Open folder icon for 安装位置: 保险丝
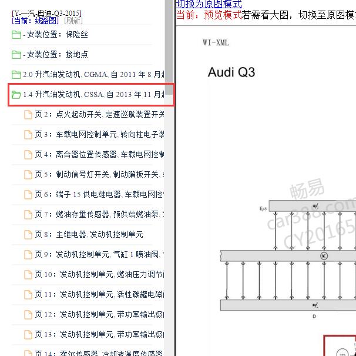 (16, 35)
